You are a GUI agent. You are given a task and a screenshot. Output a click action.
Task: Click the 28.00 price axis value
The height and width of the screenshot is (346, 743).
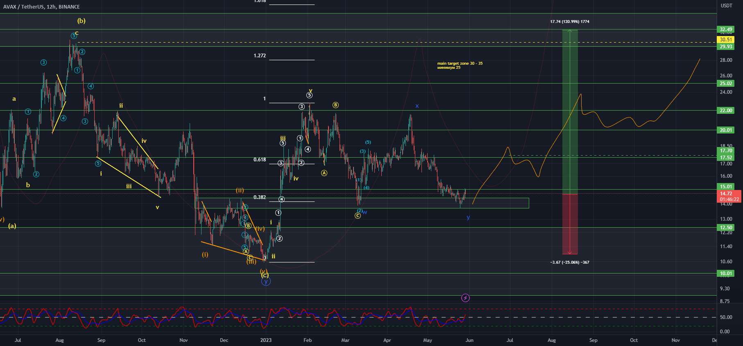pyautogui.click(x=726, y=60)
